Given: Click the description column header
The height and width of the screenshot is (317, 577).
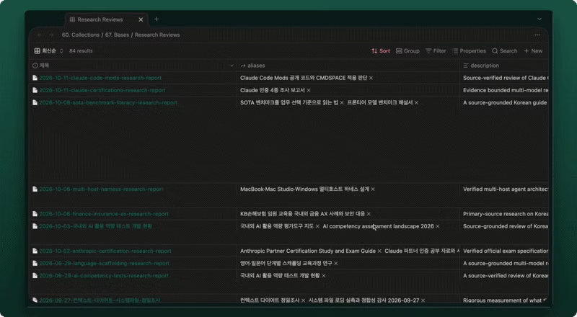Looking at the screenshot, I should click(x=504, y=66).
